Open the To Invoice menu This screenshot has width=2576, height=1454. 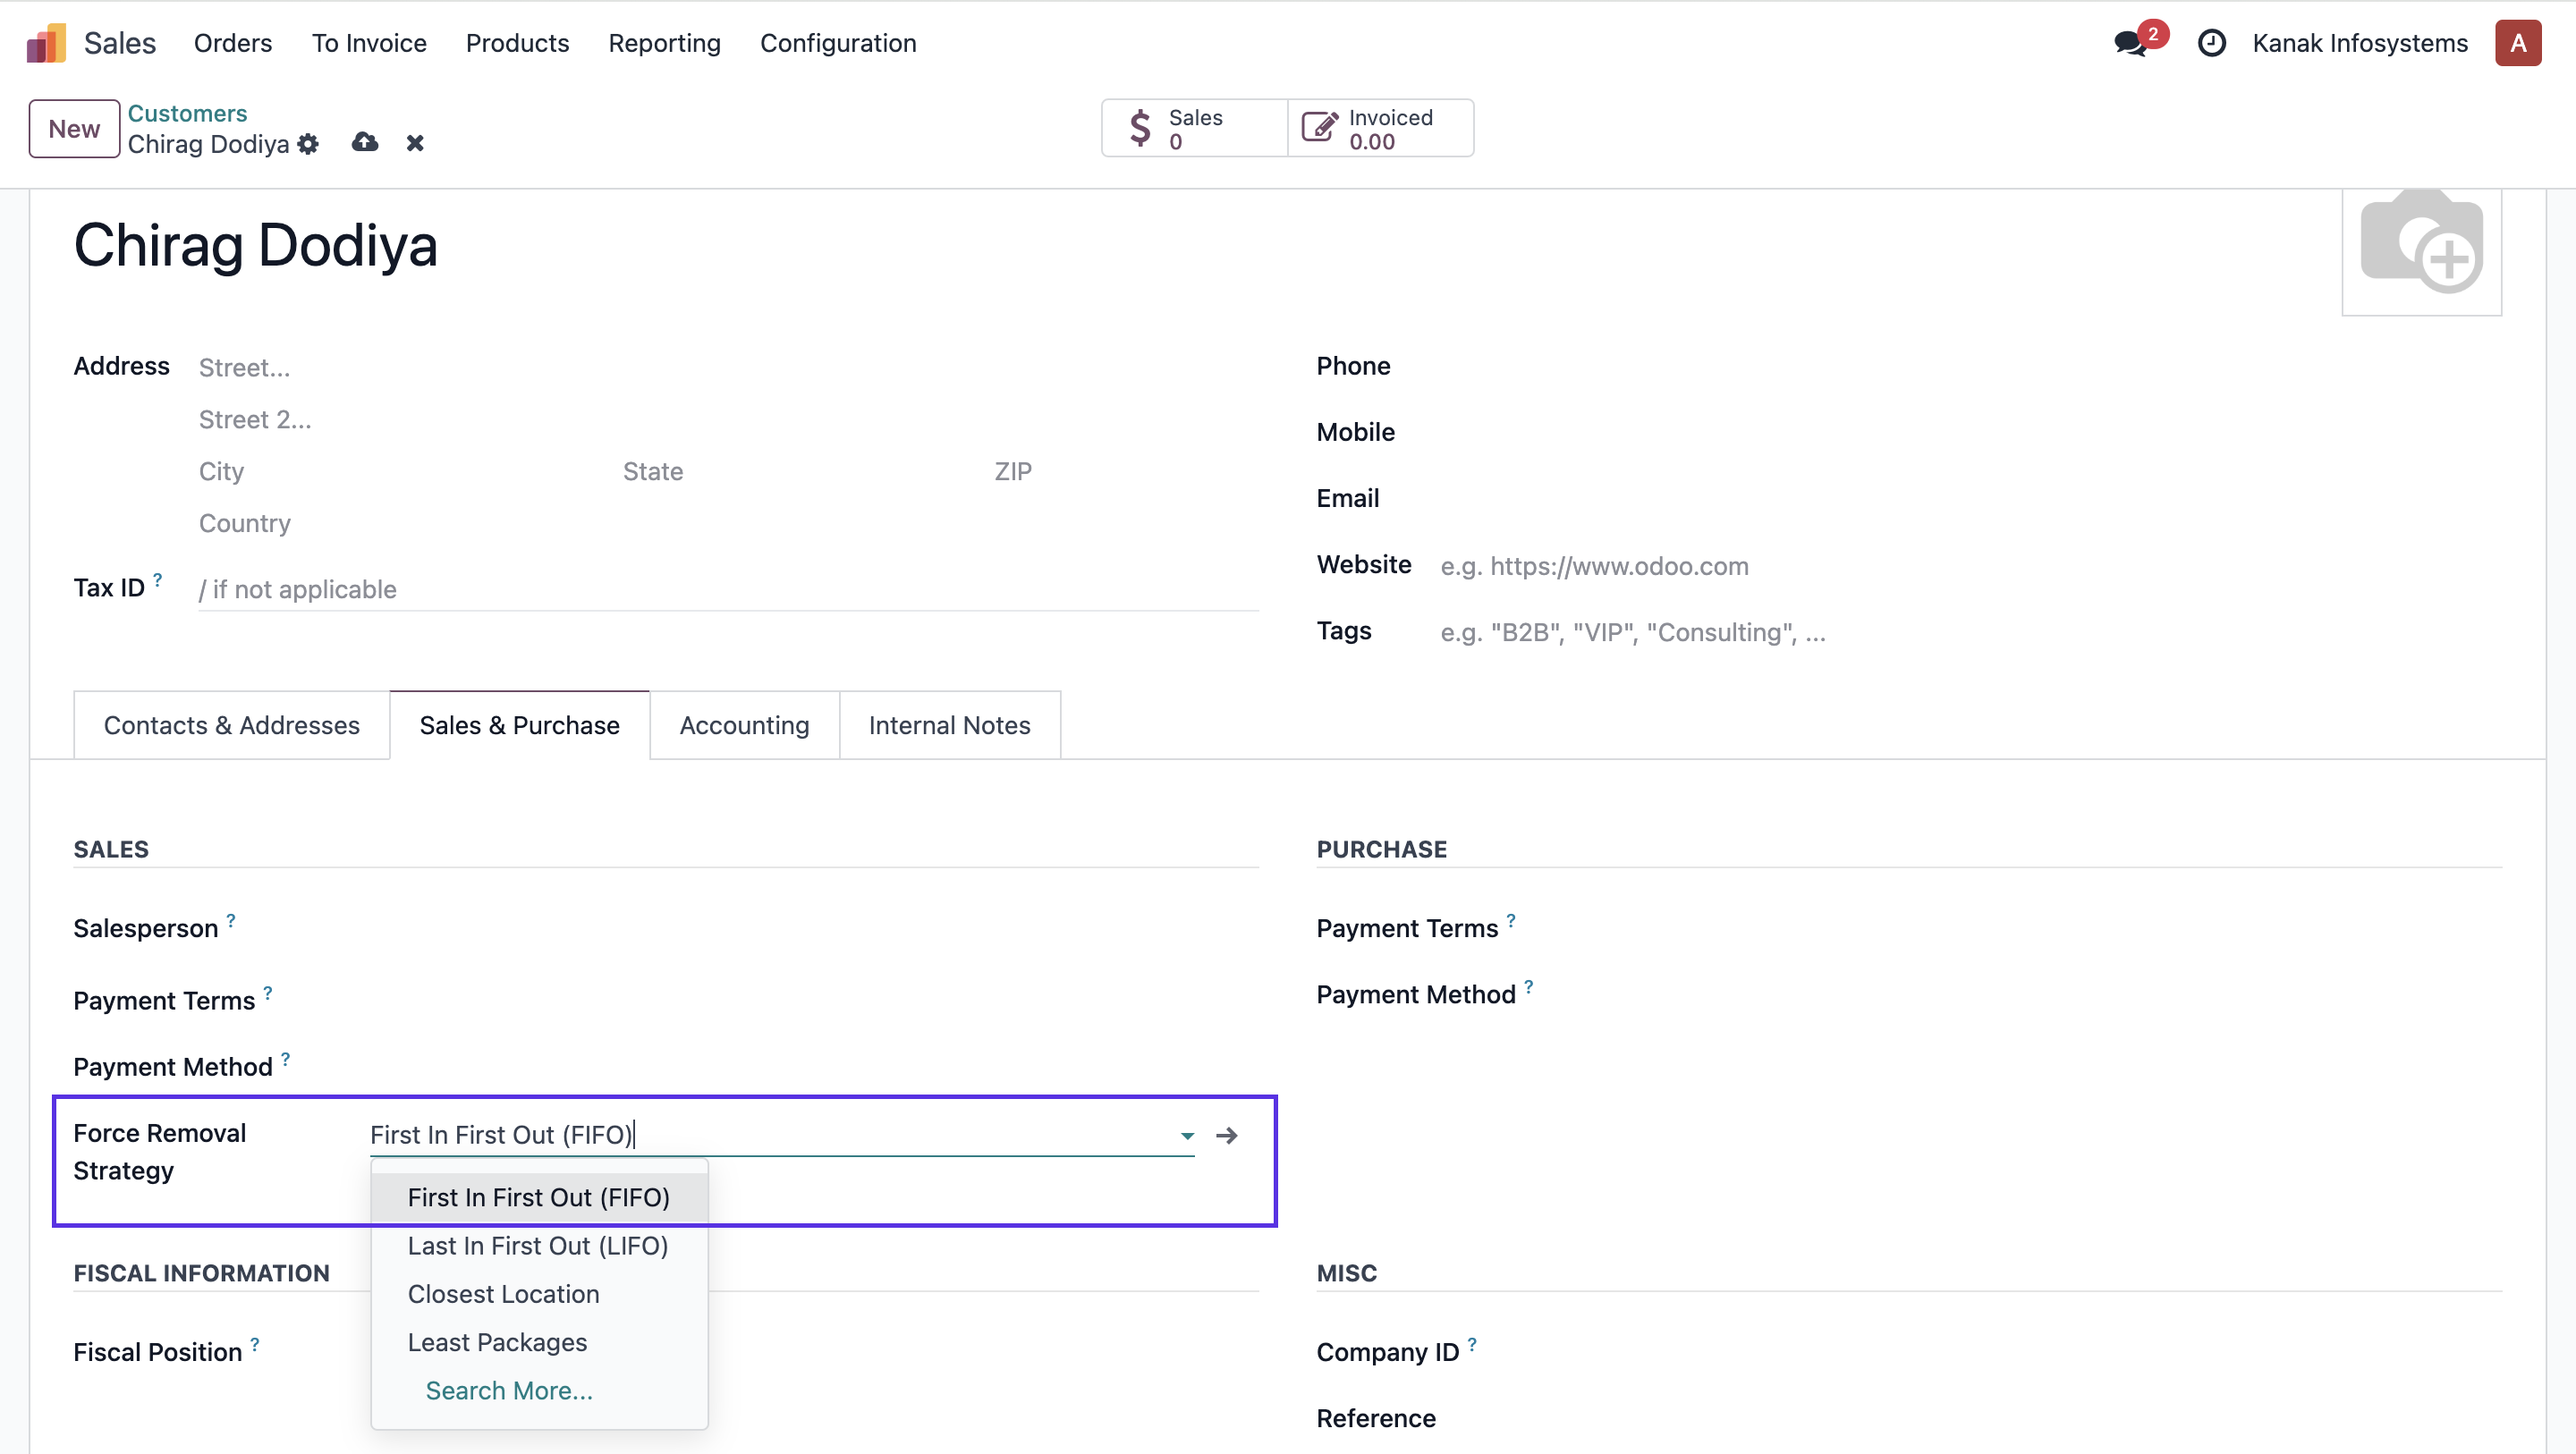(x=369, y=43)
